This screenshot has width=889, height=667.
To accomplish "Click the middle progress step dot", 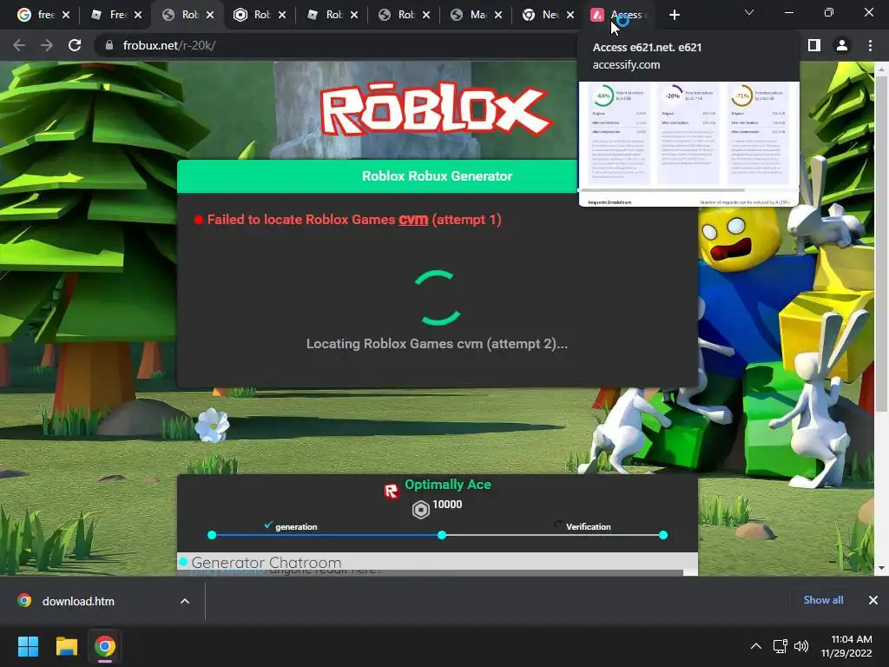I will coord(442,535).
